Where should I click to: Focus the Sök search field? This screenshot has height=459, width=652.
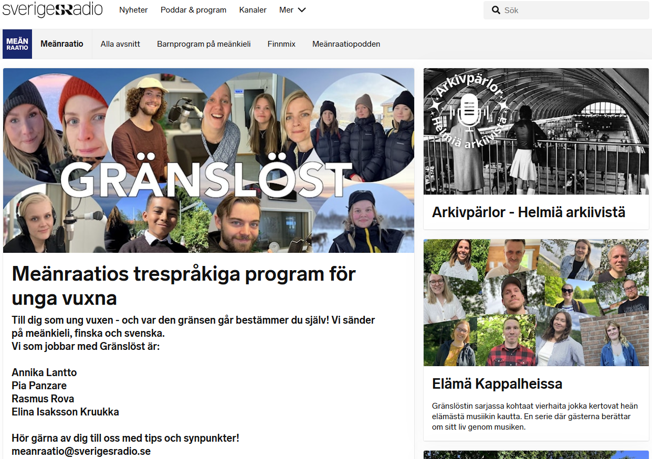click(566, 10)
